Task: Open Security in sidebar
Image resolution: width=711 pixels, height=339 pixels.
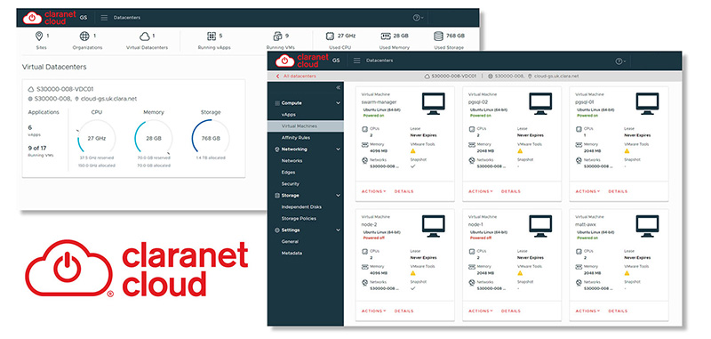Action: coord(291,184)
